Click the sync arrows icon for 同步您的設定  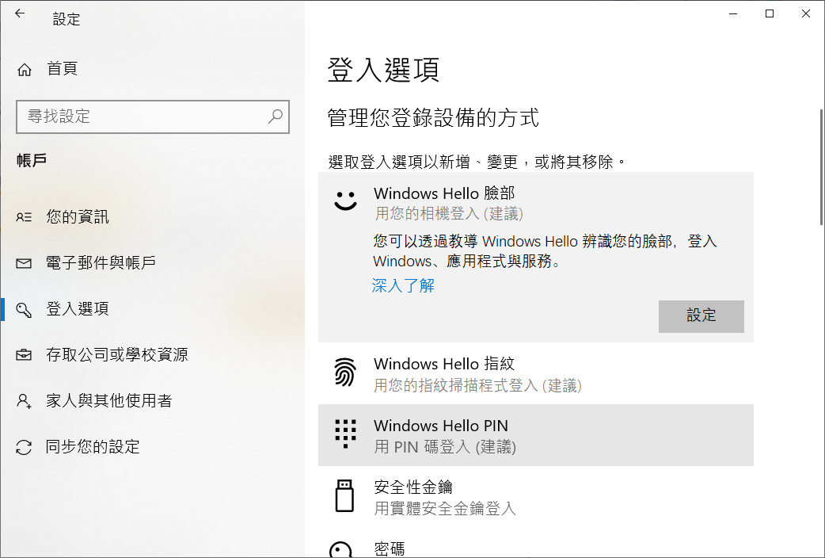click(x=24, y=447)
